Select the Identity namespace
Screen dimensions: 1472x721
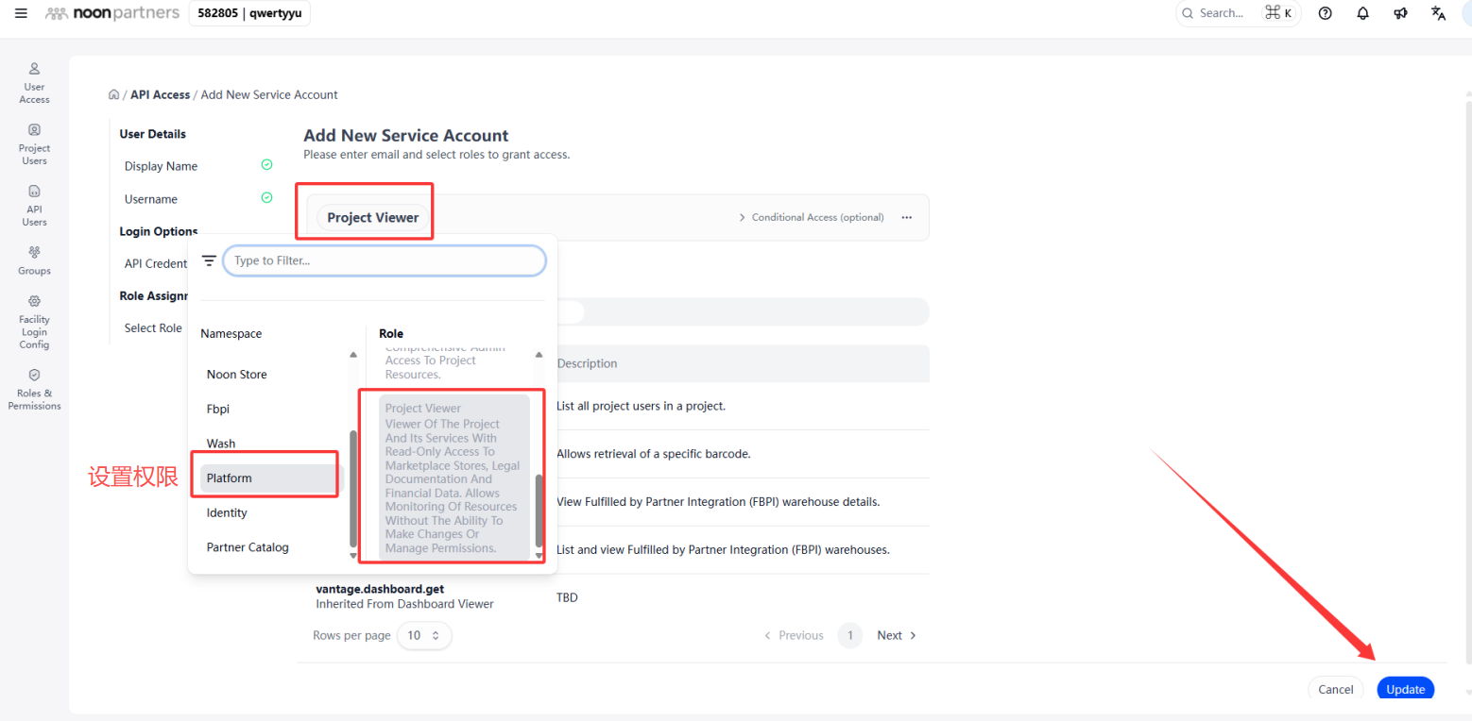227,512
